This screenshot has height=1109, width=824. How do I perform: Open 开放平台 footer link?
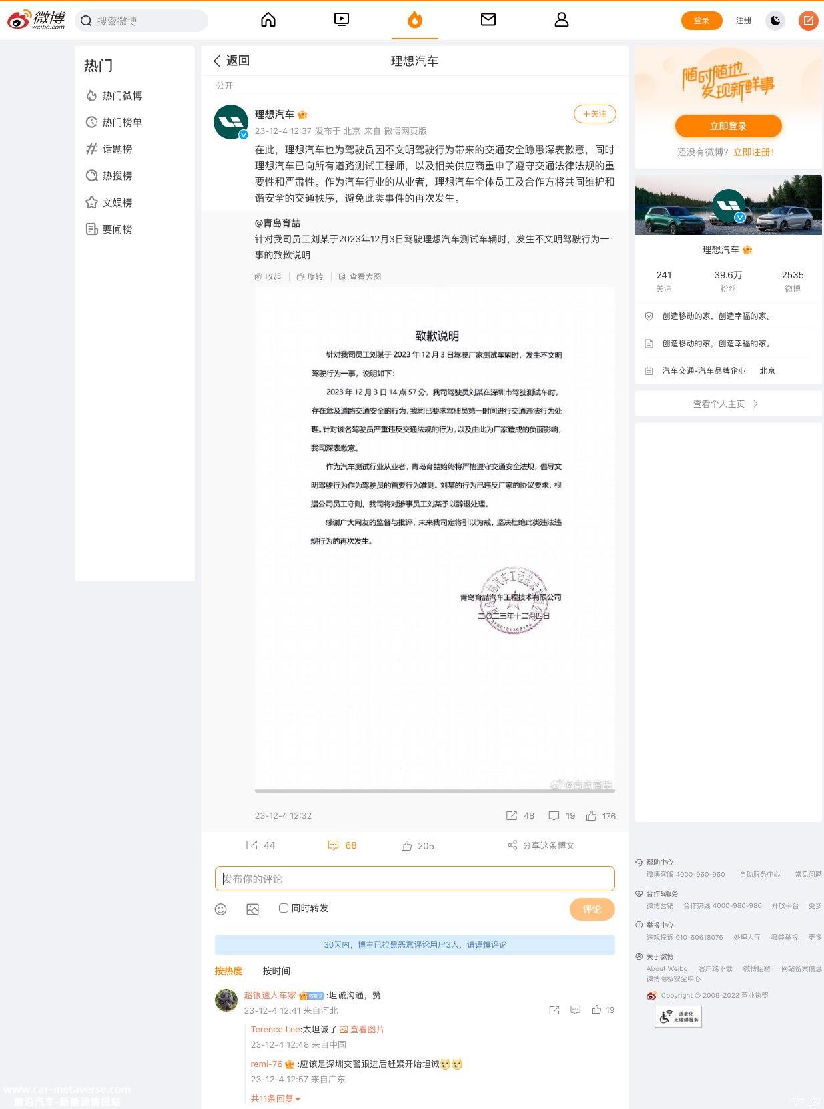pyautogui.click(x=785, y=905)
